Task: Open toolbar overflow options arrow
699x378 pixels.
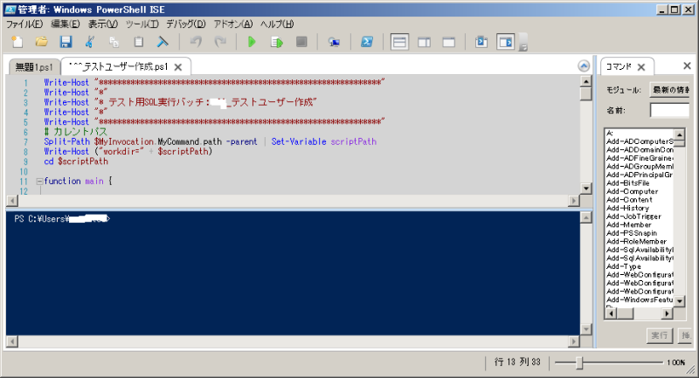Action: pos(523,46)
